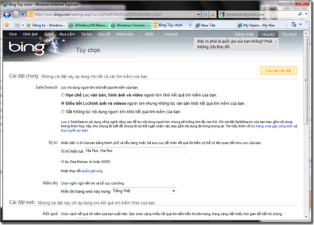Expand the address bar history dropdown
This screenshot has height=225, width=314.
coord(199,14)
